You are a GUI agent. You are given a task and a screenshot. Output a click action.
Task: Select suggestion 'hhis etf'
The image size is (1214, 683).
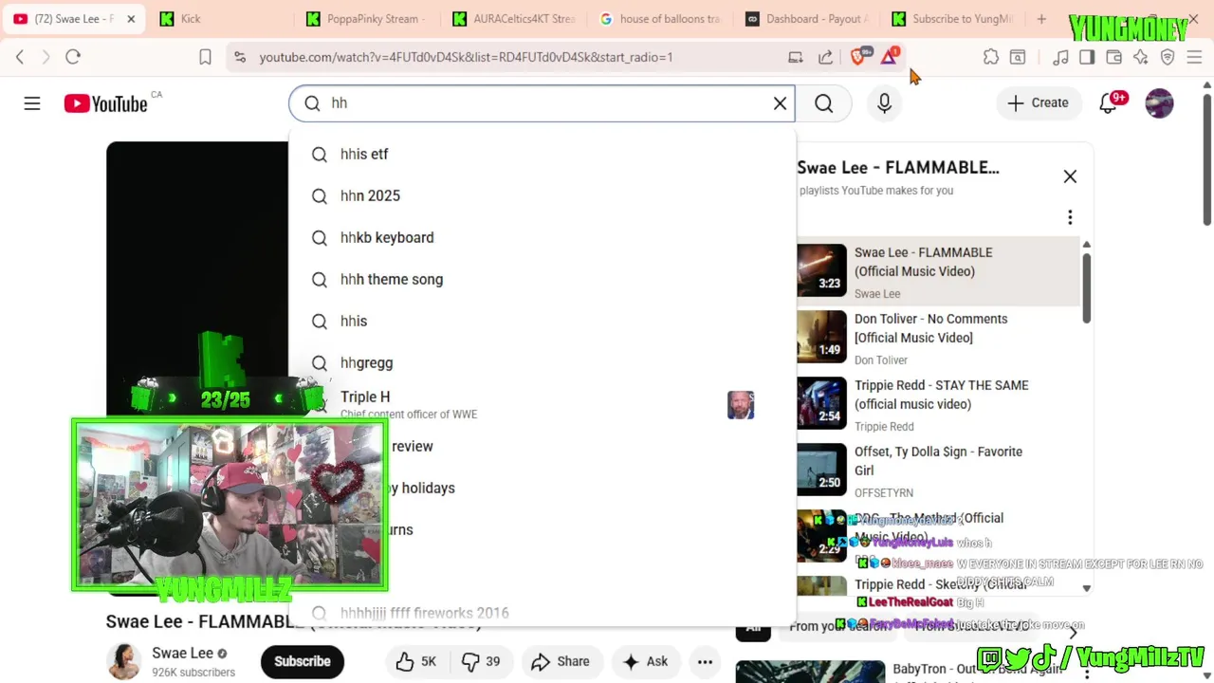coord(542,155)
